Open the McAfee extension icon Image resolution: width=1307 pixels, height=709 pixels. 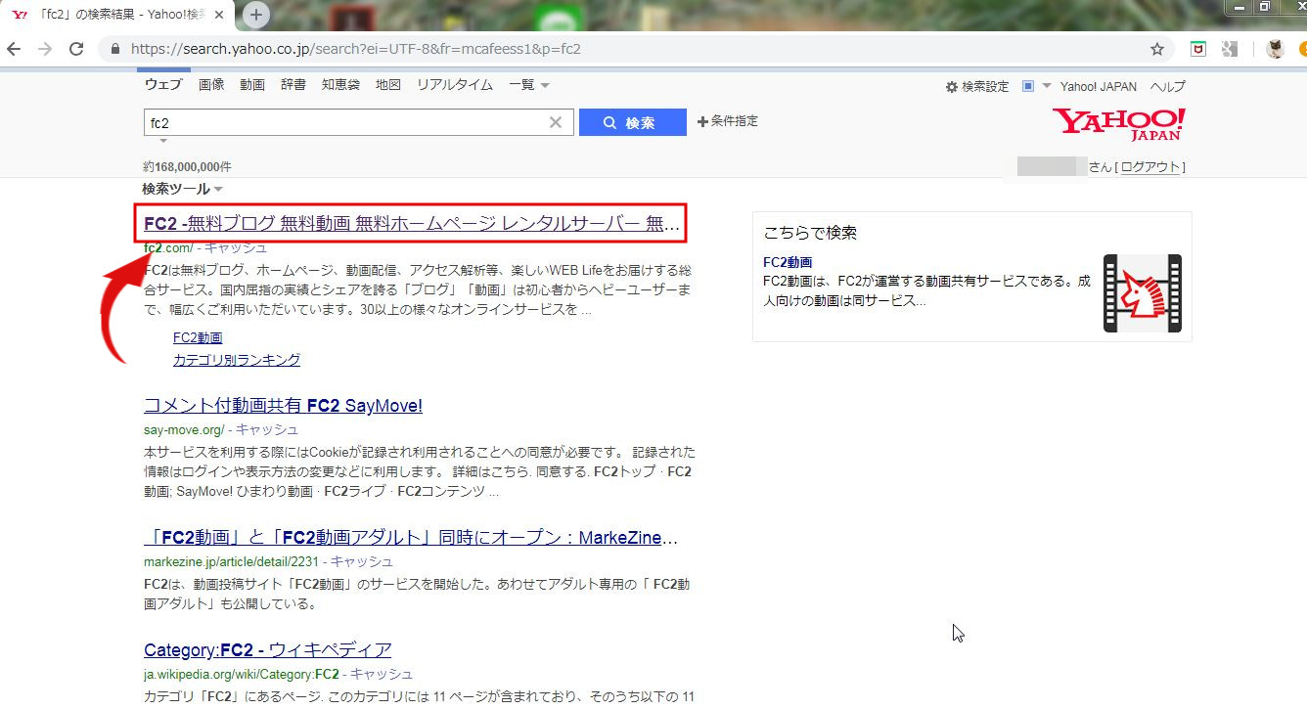1197,49
